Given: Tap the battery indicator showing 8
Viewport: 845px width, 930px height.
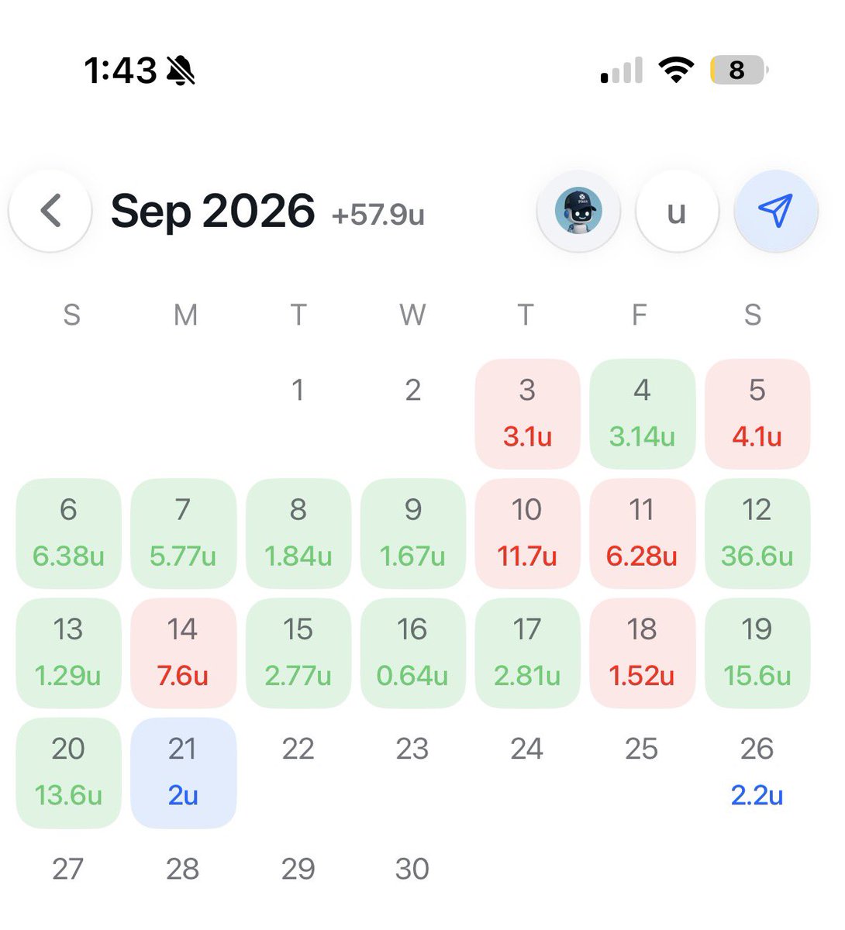Looking at the screenshot, I should coord(738,70).
